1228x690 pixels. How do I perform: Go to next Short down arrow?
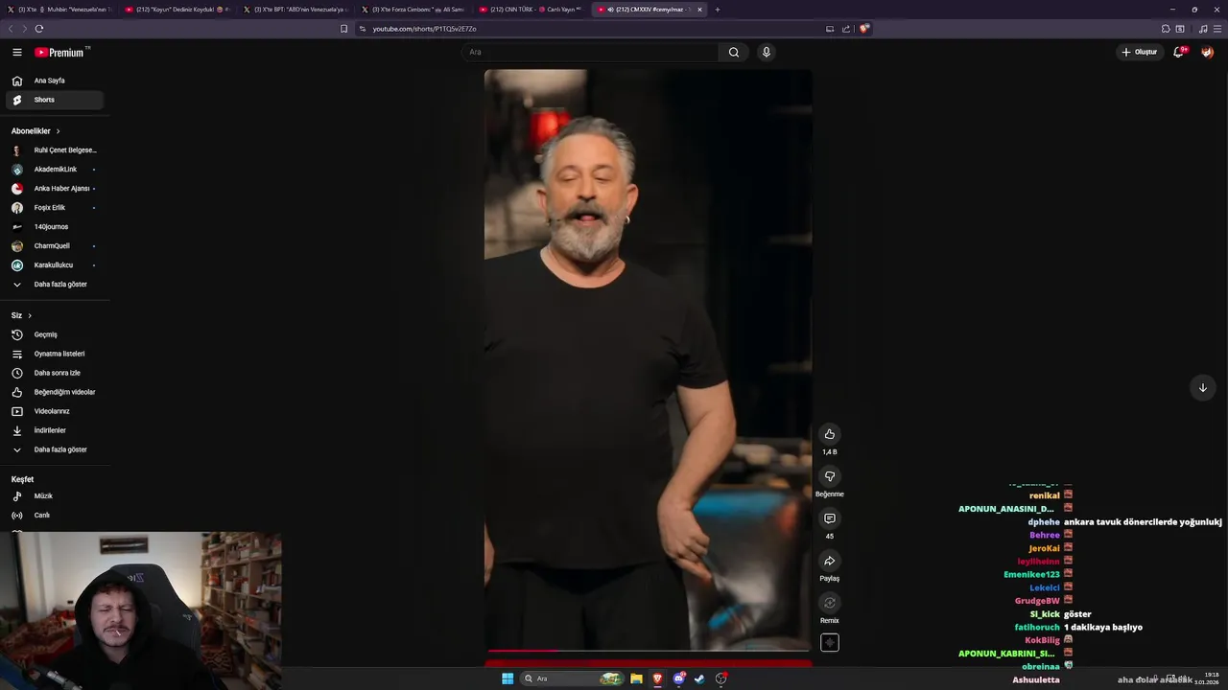tap(1203, 387)
